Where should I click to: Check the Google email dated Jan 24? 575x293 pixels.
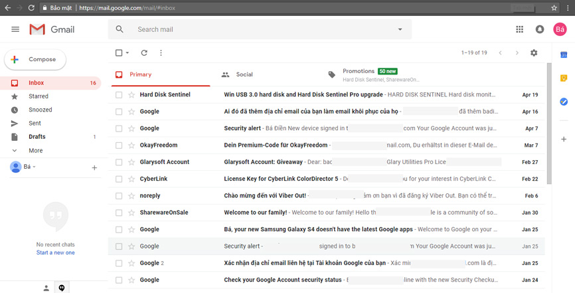point(119,280)
